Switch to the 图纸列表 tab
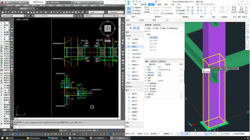This screenshot has height=140, width=250. click(x=157, y=25)
